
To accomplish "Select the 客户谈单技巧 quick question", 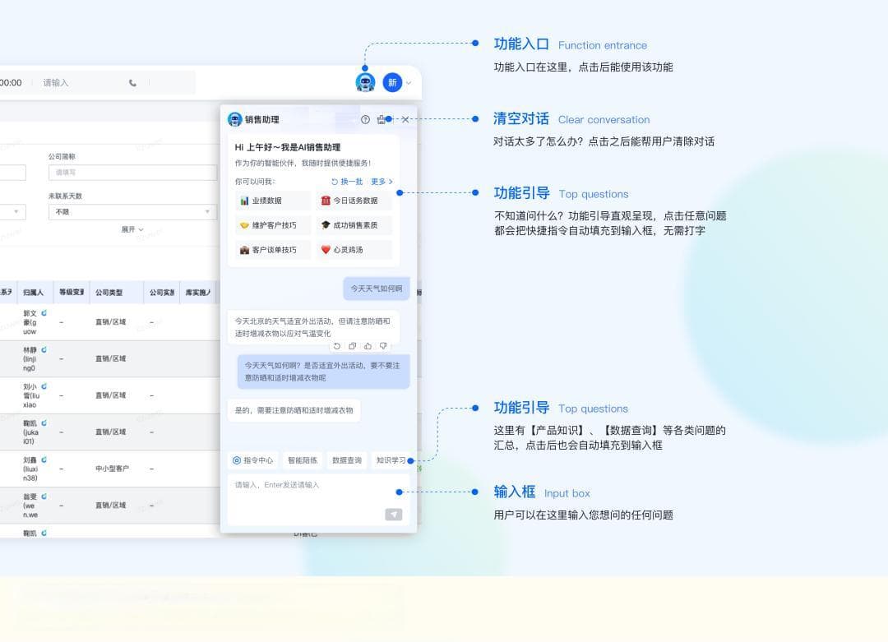I will point(272,250).
